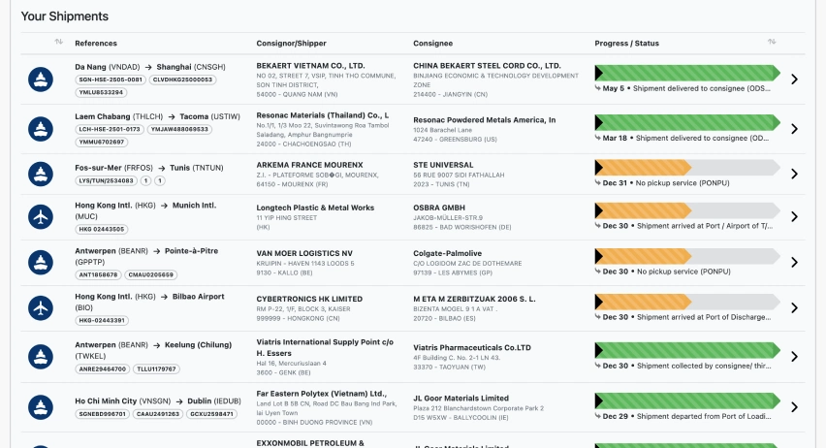Click ship icon for Laem Chabang to Tacoma shipment
This screenshot has height=448, width=826.
(41, 129)
